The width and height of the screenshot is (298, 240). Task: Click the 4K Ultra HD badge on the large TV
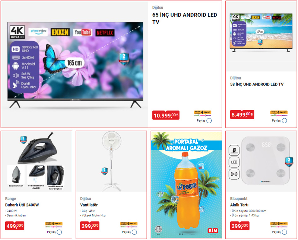click(x=17, y=32)
